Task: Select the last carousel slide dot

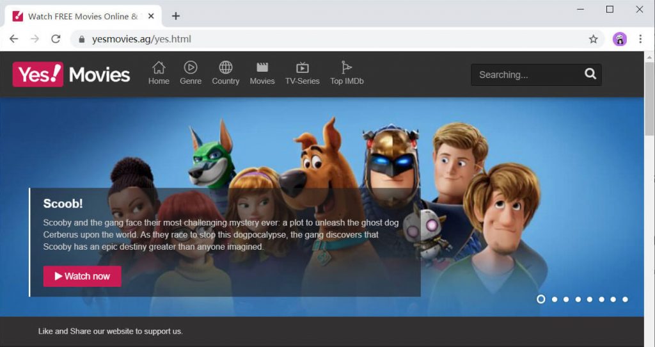Action: pyautogui.click(x=625, y=300)
